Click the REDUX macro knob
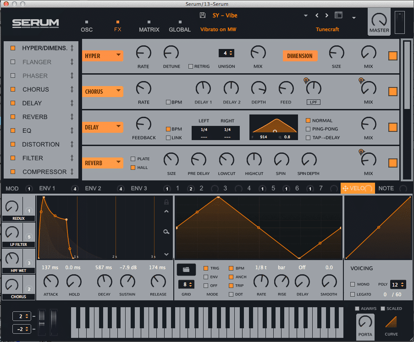 point(12,207)
